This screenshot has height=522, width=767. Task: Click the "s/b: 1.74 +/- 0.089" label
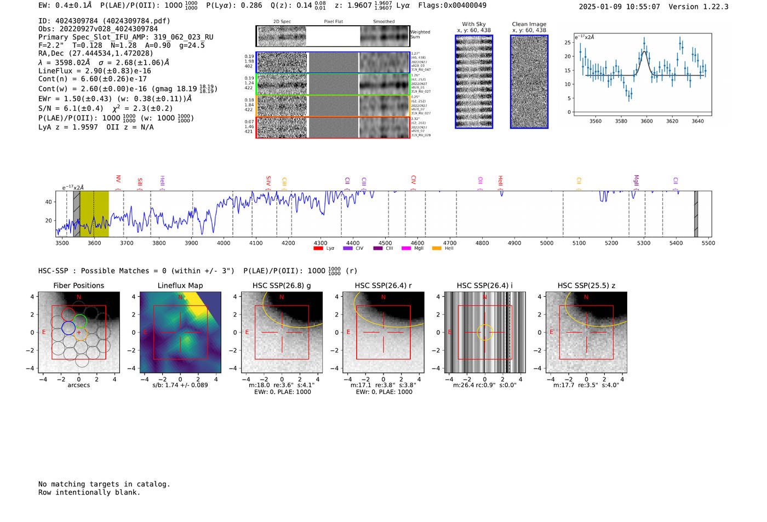coord(180,385)
